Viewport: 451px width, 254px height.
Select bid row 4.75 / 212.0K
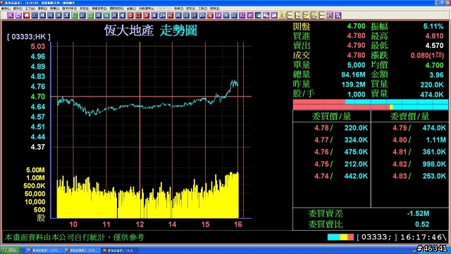click(x=341, y=164)
